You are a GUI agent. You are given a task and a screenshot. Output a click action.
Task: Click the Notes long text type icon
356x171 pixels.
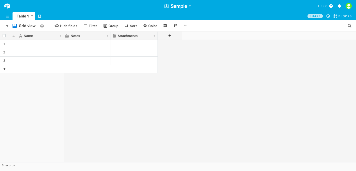[67, 36]
